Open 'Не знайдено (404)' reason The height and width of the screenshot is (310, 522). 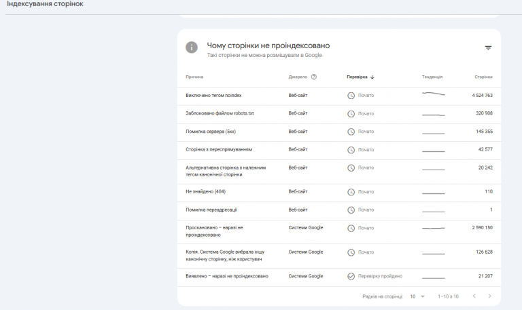205,192
